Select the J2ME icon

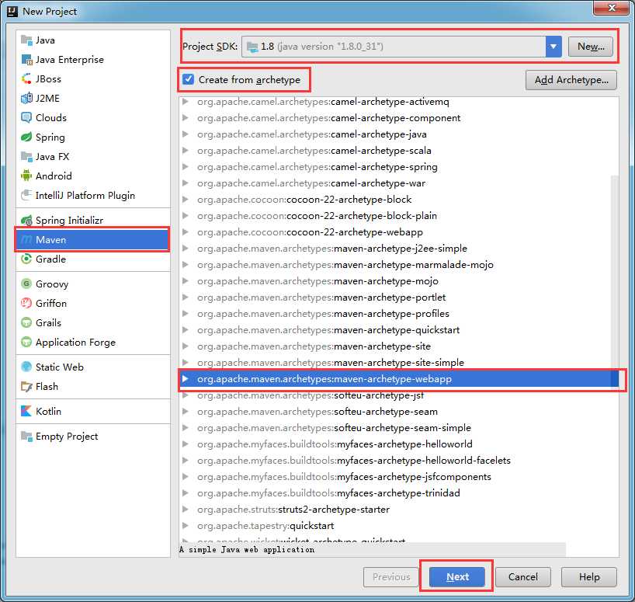pyautogui.click(x=26, y=99)
